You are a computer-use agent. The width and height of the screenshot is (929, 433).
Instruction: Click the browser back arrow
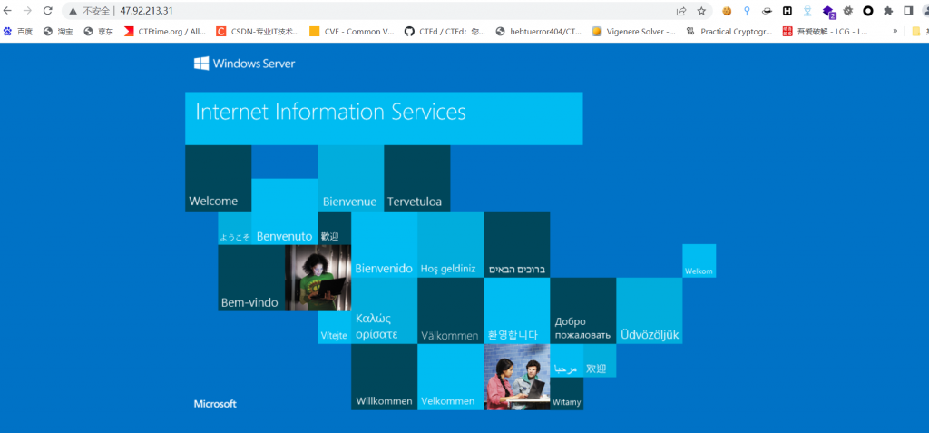click(x=8, y=11)
